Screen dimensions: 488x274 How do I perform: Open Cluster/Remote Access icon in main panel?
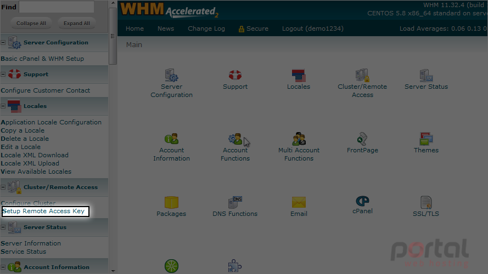tap(362, 75)
